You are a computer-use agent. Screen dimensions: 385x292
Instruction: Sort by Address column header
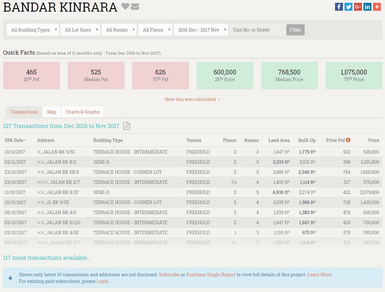click(46, 140)
